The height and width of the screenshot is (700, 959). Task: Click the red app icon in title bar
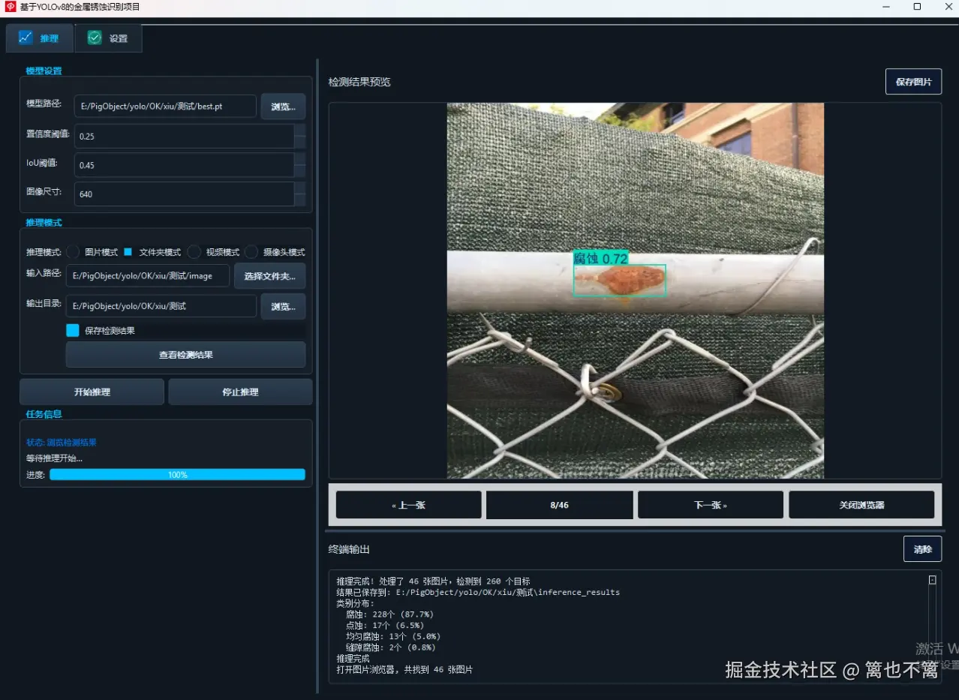(11, 7)
